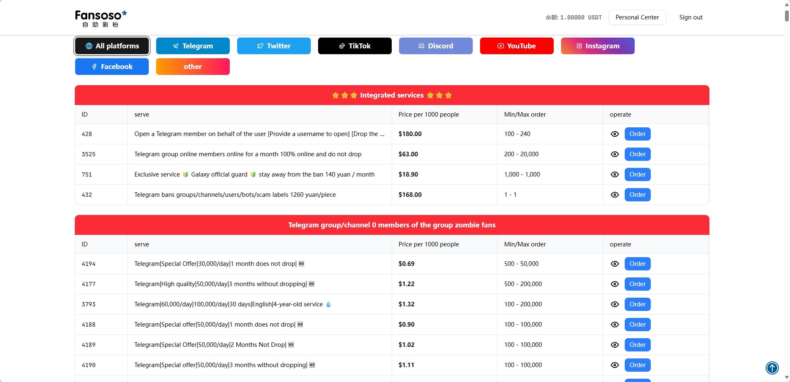Click price $180.00 cell
This screenshot has width=790, height=382.
pos(444,134)
